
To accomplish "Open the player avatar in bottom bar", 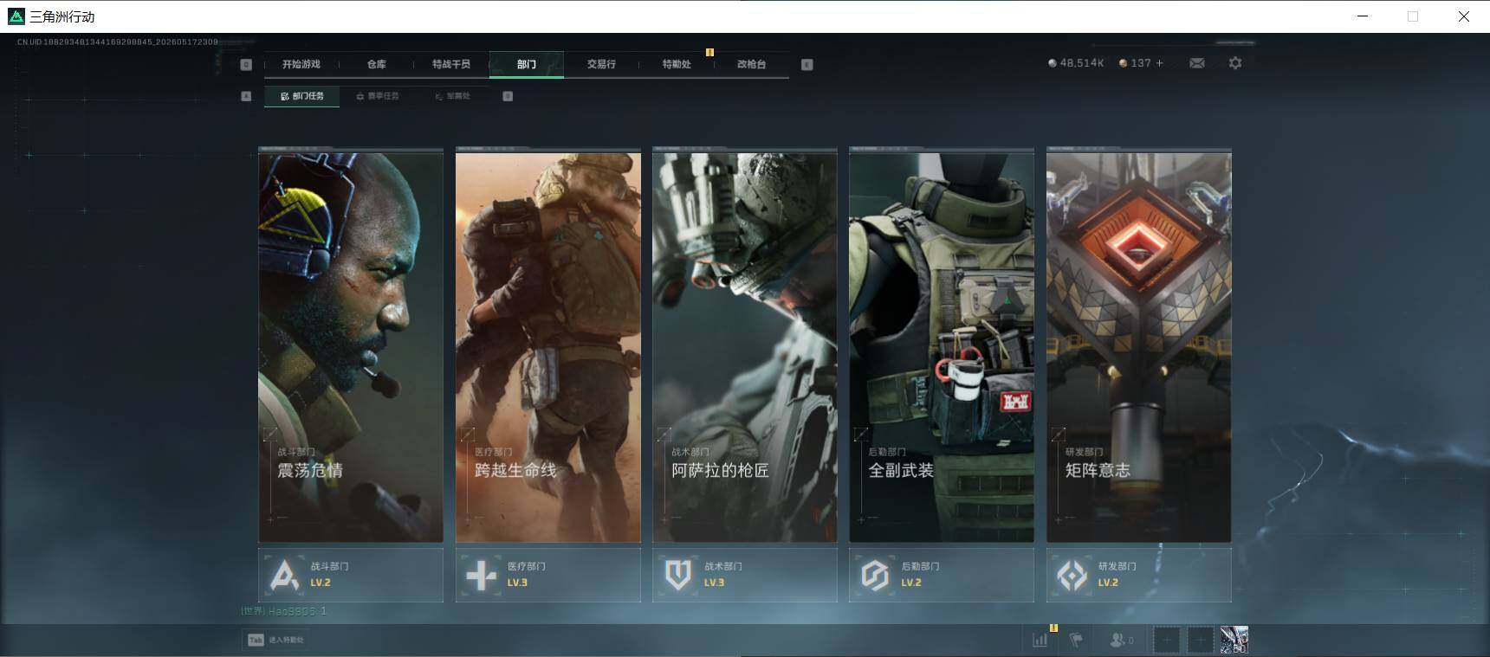I will pyautogui.click(x=1234, y=640).
